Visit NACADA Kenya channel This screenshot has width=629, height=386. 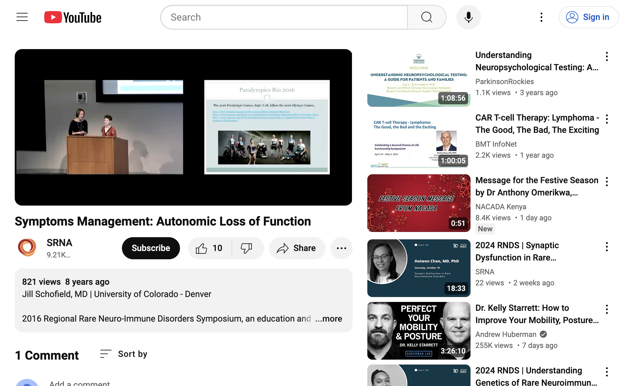click(501, 207)
